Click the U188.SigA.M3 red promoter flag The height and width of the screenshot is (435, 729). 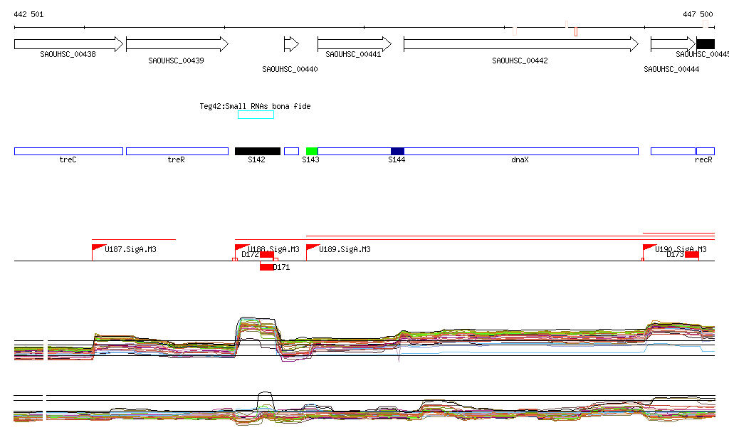click(241, 248)
